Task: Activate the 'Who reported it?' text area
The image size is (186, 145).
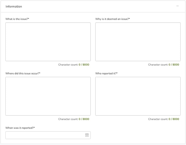Action: tap(138, 96)
